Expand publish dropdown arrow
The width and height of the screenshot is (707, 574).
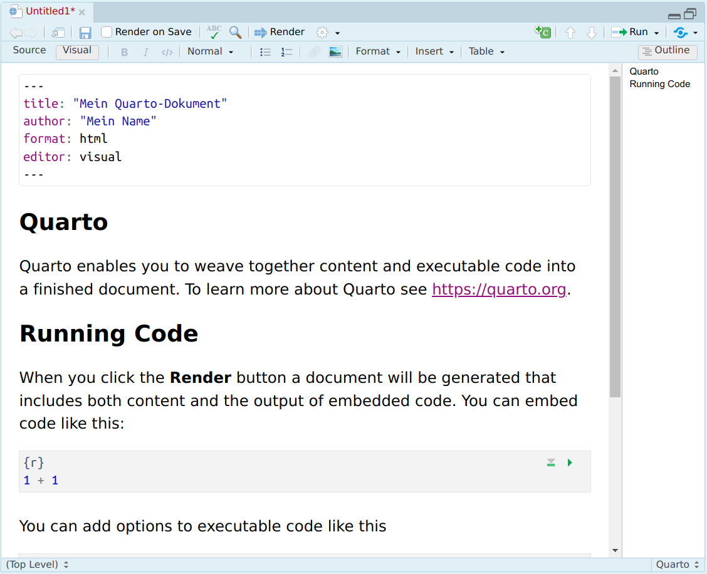(695, 33)
